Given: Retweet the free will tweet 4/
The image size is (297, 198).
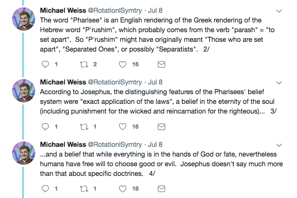Looking at the screenshot, I should pyautogui.click(x=84, y=189).
